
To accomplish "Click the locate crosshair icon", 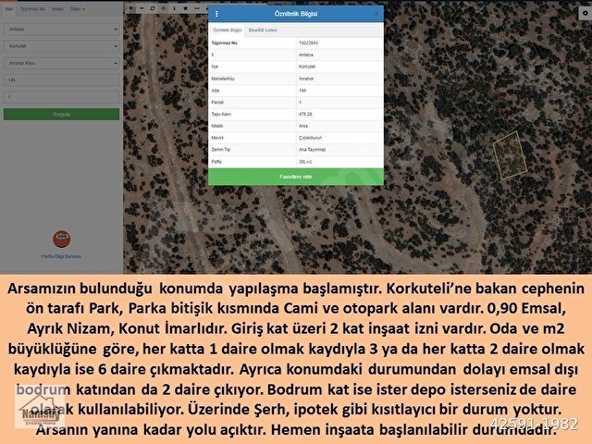I will click(164, 8).
